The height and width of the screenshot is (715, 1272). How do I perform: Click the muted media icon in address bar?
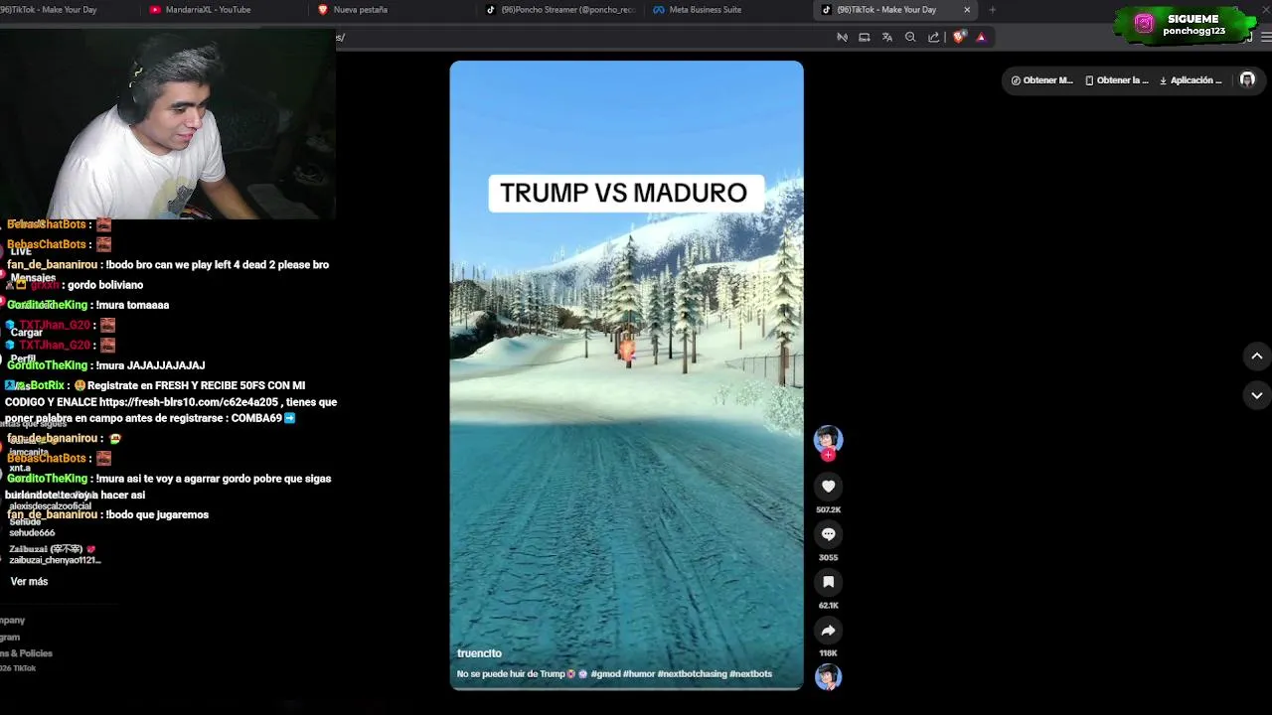tap(842, 37)
